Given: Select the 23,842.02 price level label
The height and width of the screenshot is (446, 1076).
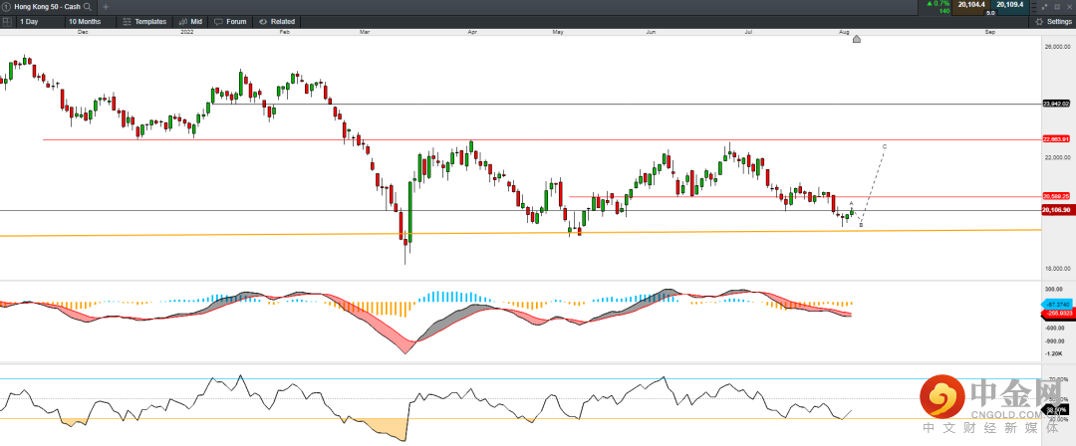Looking at the screenshot, I should [x=1056, y=104].
